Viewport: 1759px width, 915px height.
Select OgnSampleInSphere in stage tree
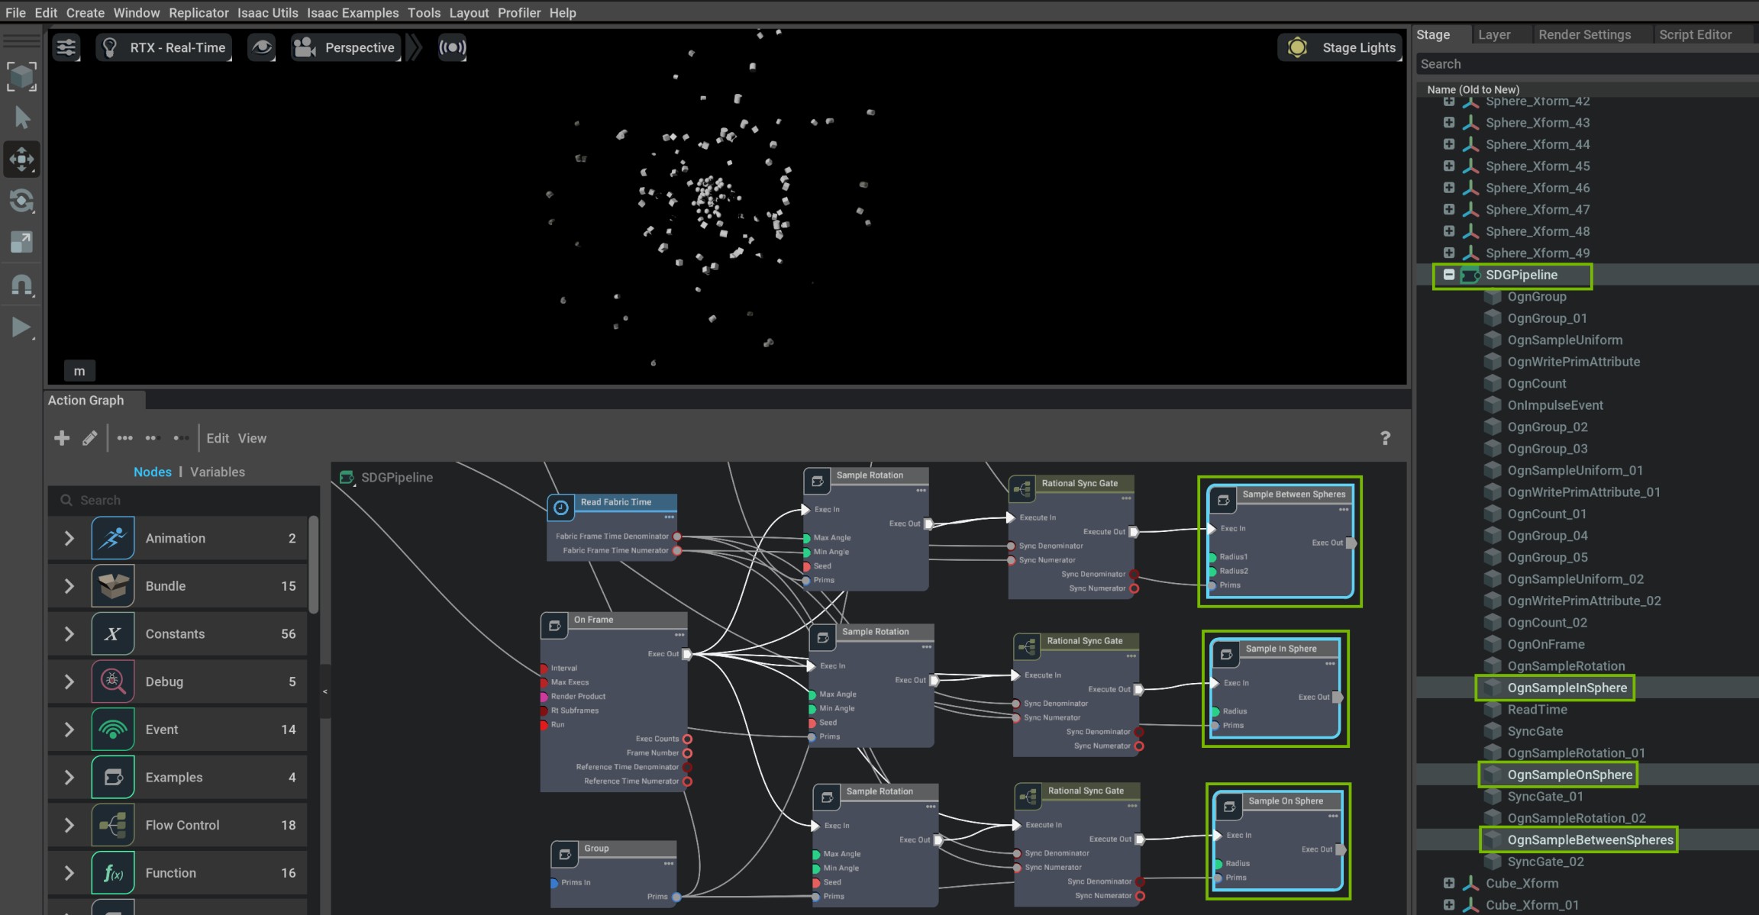1567,688
